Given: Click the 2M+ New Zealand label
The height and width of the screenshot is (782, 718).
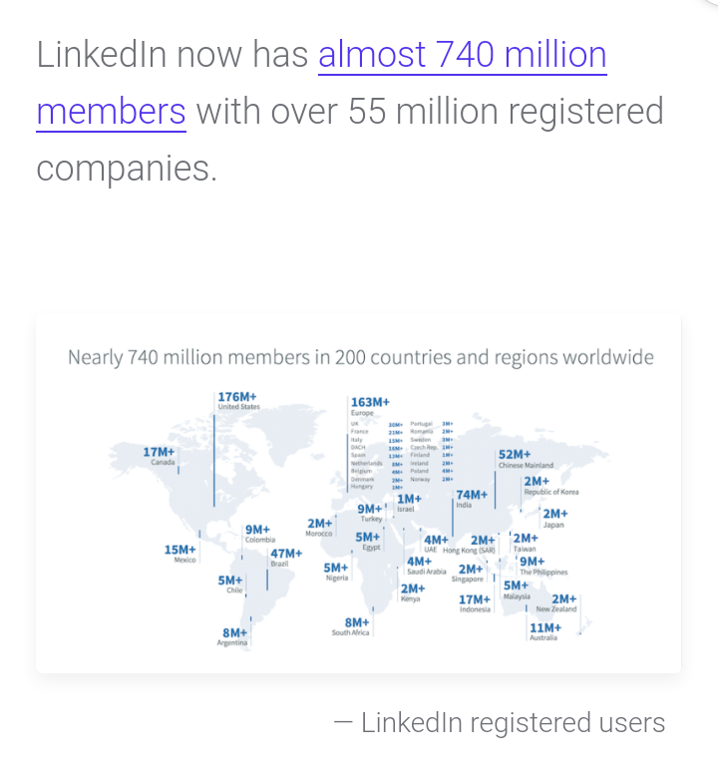Looking at the screenshot, I should click(561, 602).
